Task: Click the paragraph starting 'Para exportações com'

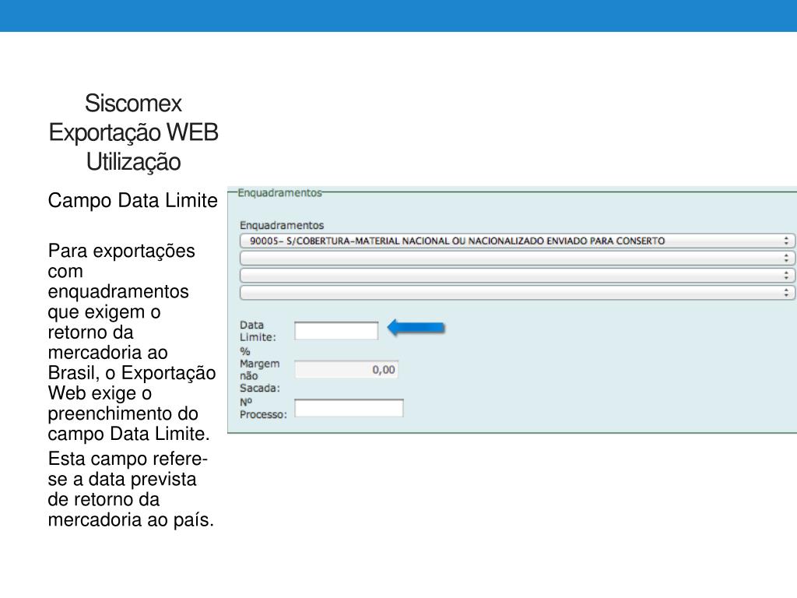Action: pos(132,343)
